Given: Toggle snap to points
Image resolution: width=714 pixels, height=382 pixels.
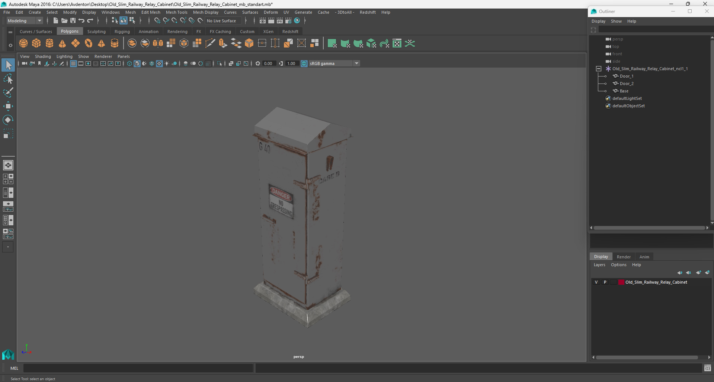Looking at the screenshot, I should point(175,21).
